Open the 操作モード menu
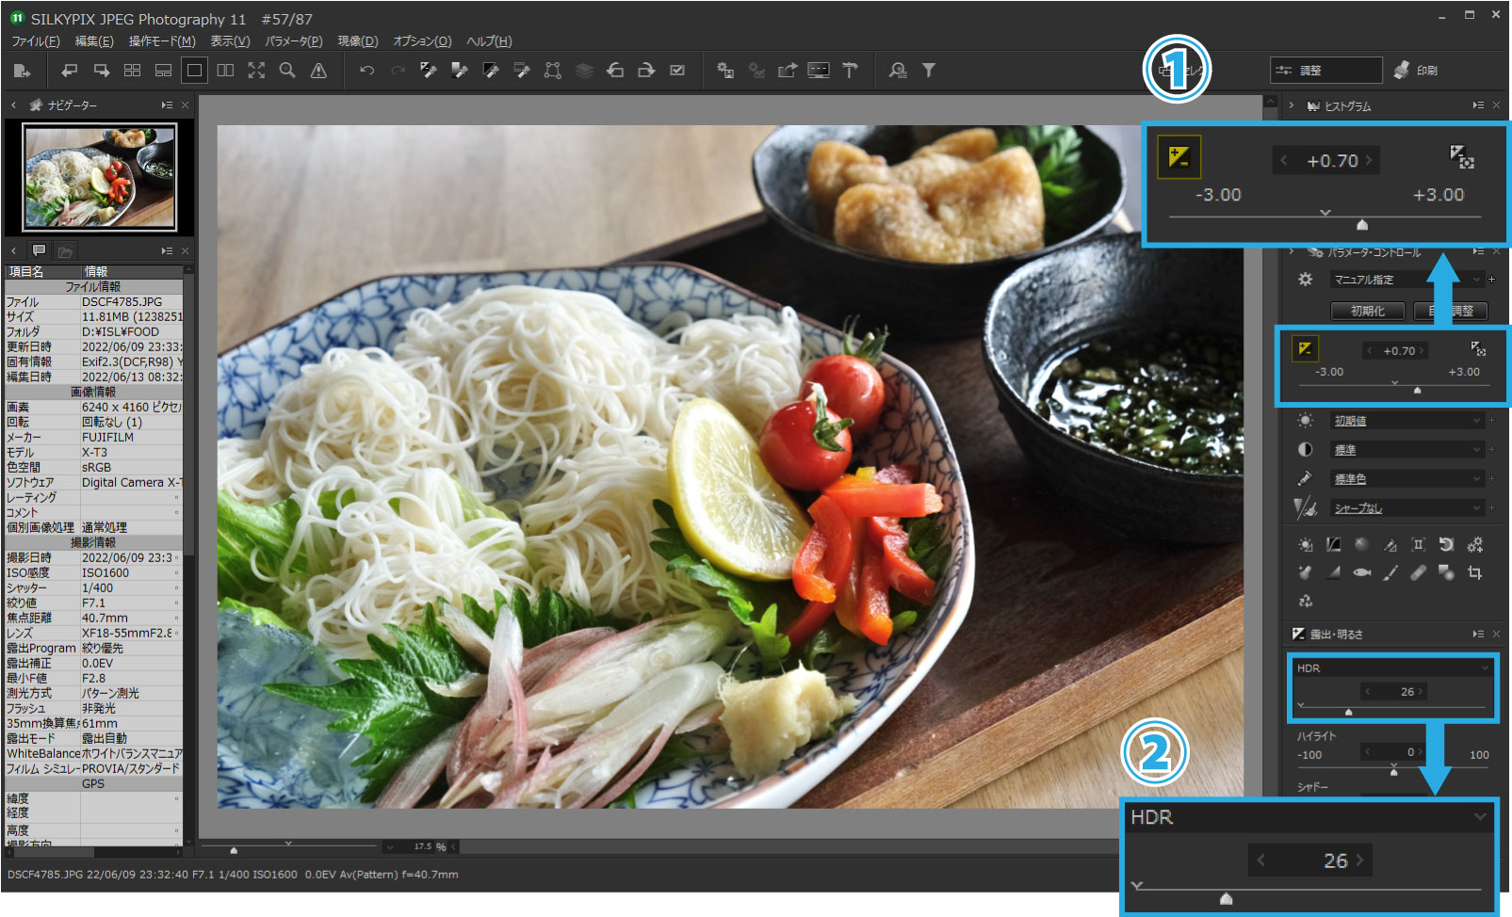1512x917 pixels. click(x=162, y=41)
